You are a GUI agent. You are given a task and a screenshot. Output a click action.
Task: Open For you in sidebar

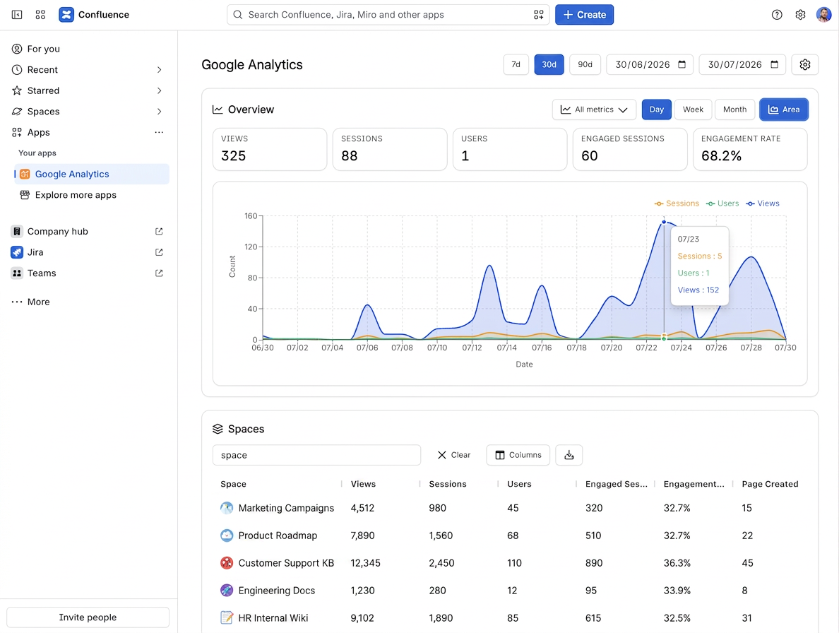point(35,49)
